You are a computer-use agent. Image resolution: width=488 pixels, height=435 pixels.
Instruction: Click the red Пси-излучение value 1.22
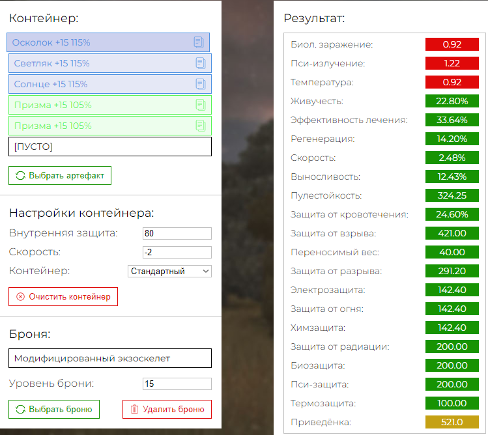pyautogui.click(x=452, y=63)
